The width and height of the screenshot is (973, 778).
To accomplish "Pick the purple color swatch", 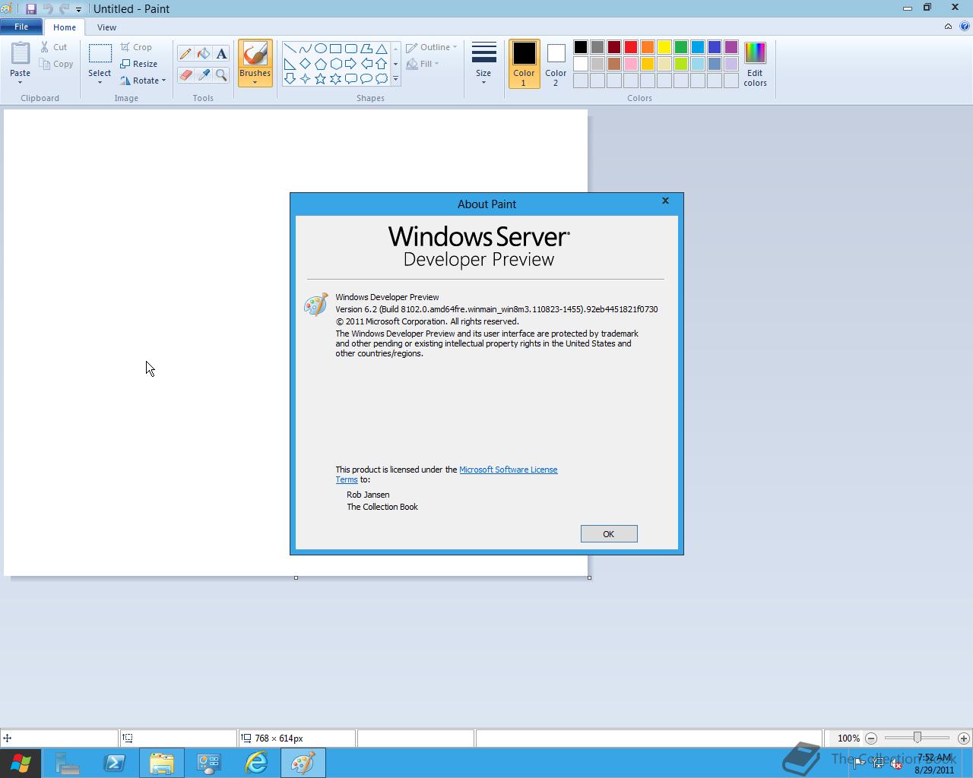I will pos(731,47).
